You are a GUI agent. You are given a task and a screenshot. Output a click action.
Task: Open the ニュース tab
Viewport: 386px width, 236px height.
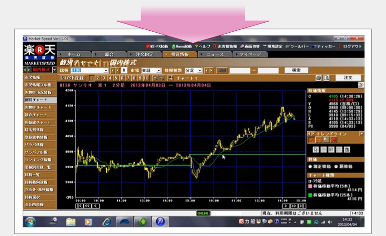pos(215,54)
